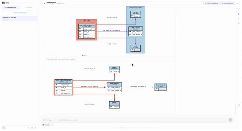Image resolution: width=242 pixels, height=131 pixels.
Task: Collapse sidebar using chevron beside C3 Intelligence
Action: point(42,3)
